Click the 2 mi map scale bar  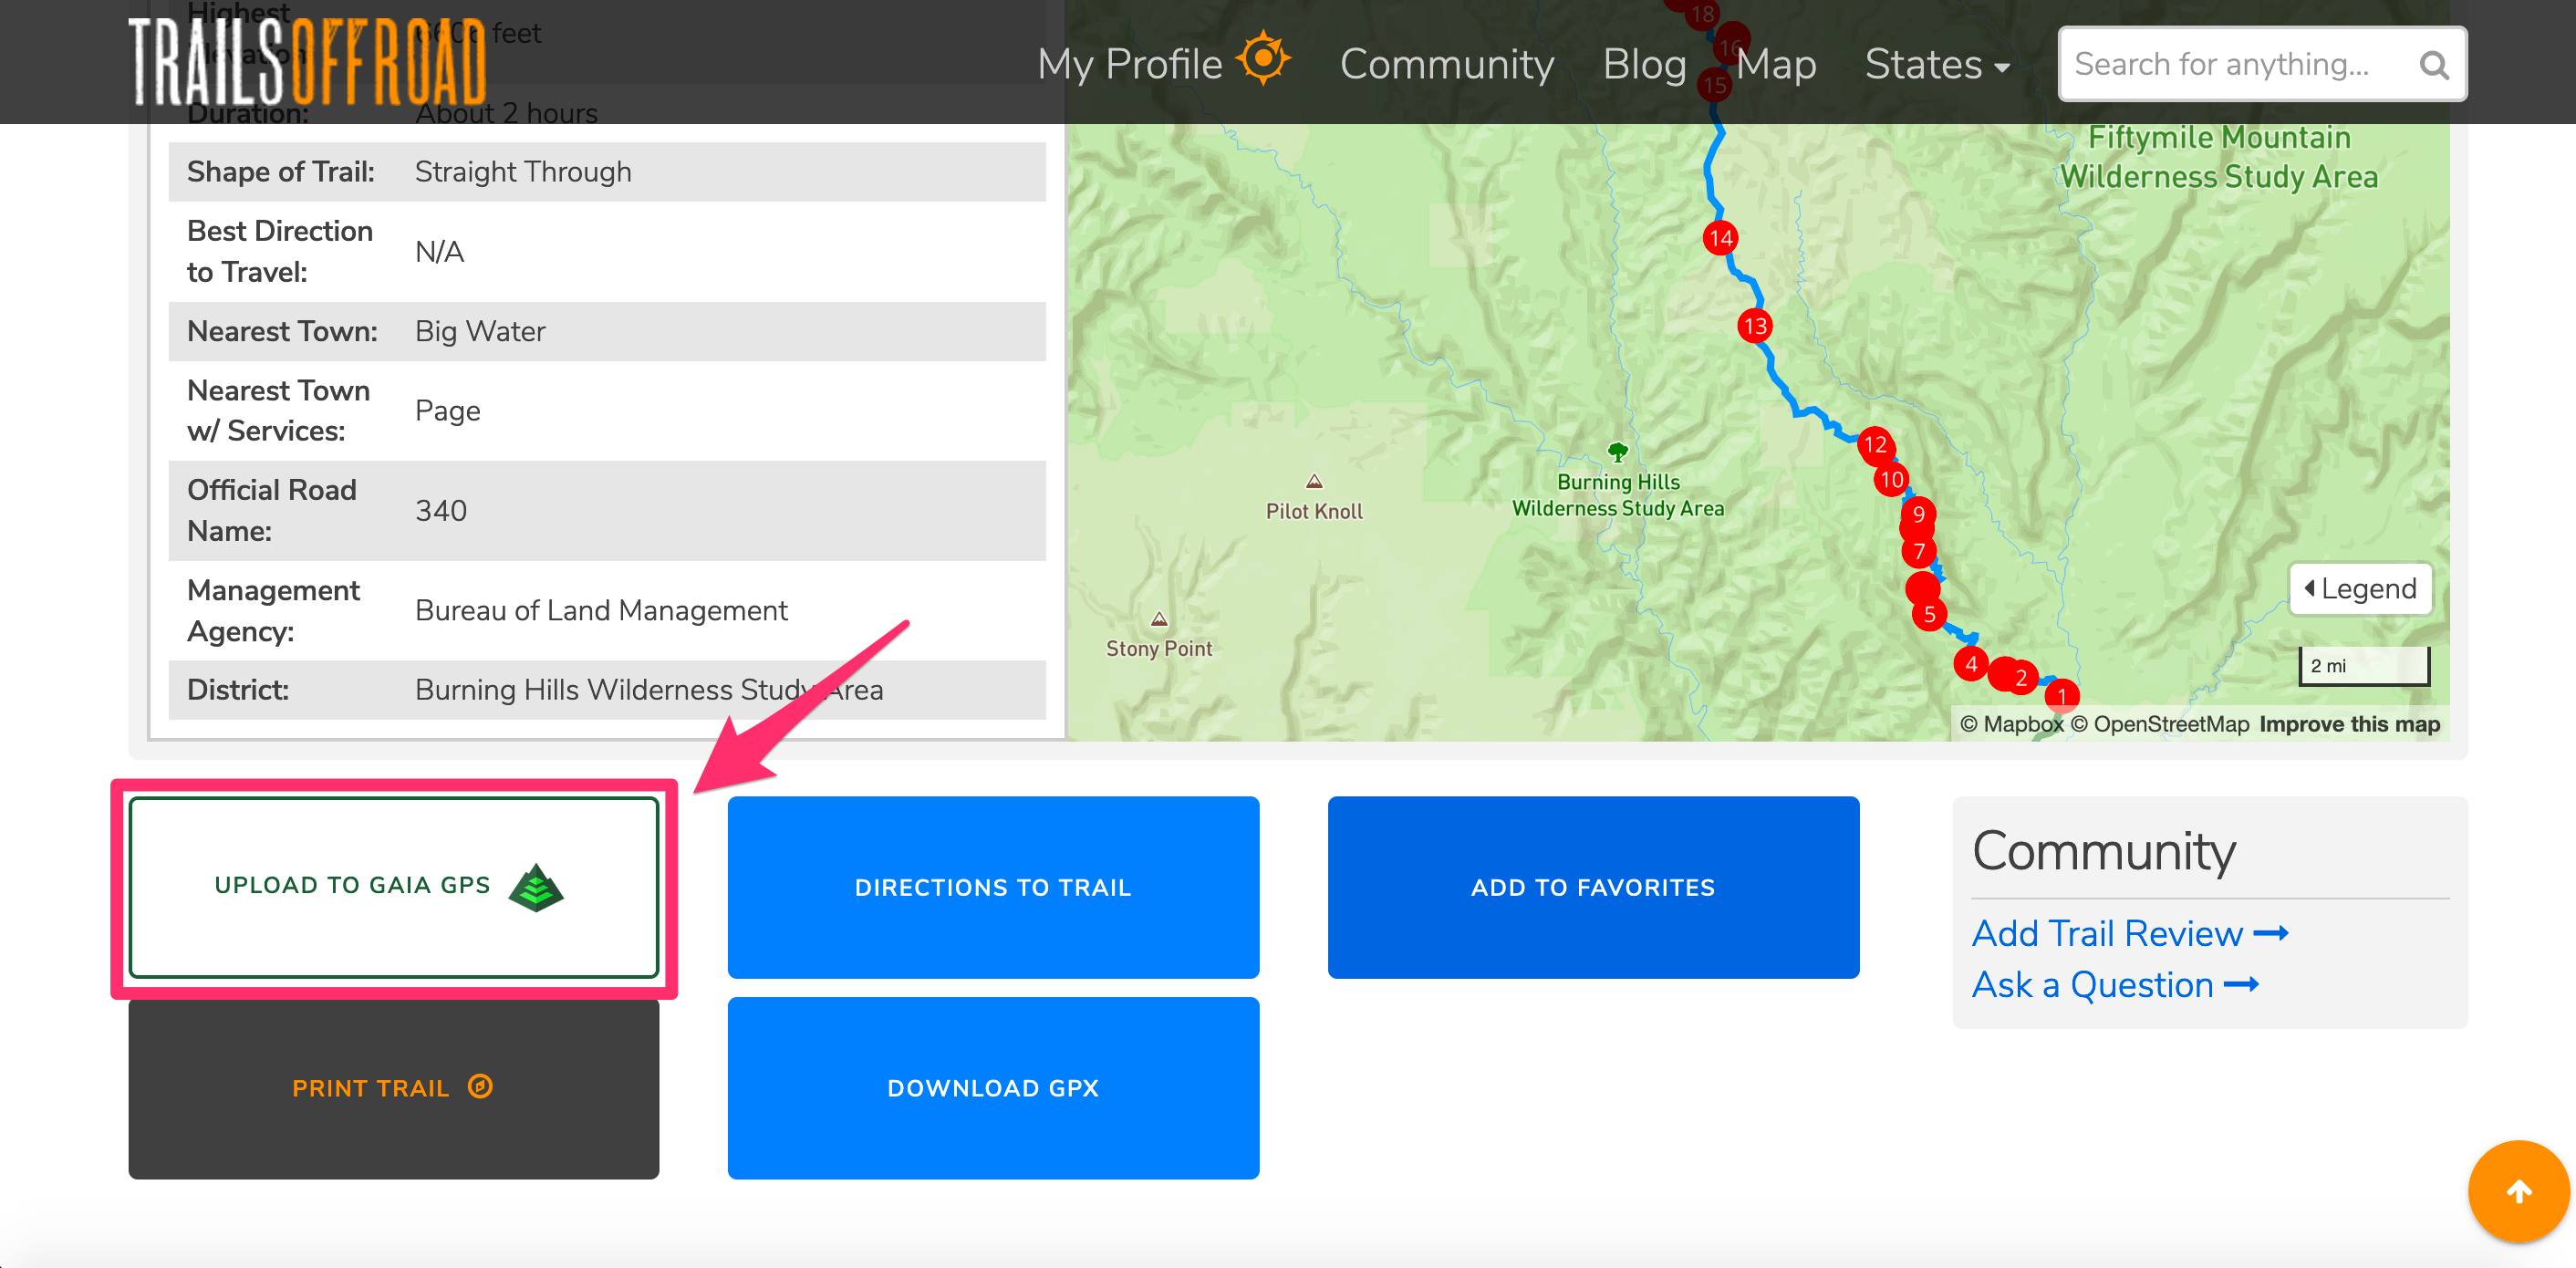click(x=2364, y=666)
